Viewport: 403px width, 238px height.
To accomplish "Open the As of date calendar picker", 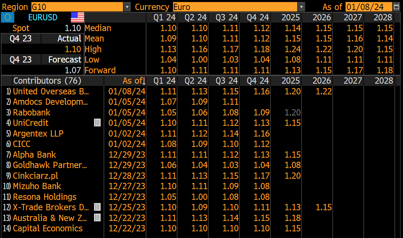I will pyautogui.click(x=396, y=7).
